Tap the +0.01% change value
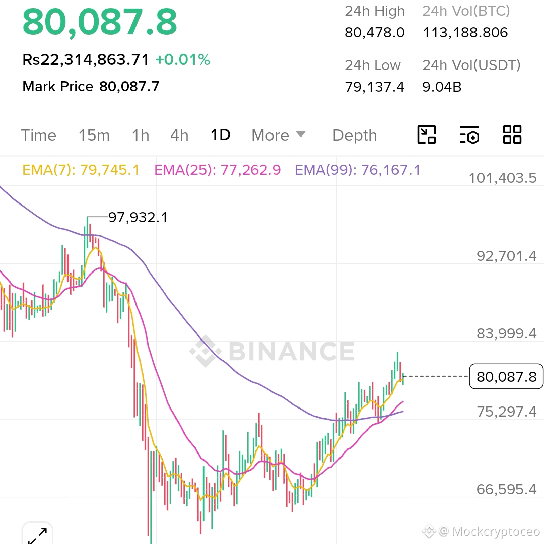This screenshot has width=544, height=544. pyautogui.click(x=183, y=59)
